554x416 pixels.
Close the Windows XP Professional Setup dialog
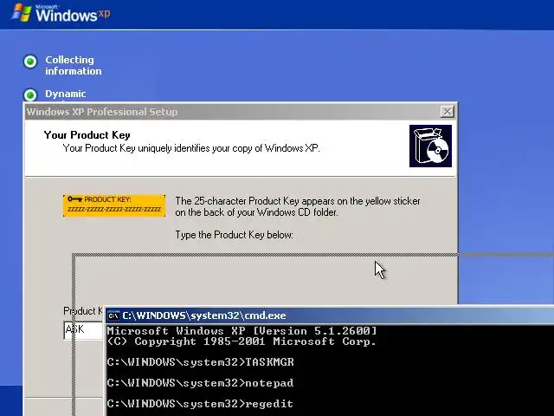click(x=448, y=112)
